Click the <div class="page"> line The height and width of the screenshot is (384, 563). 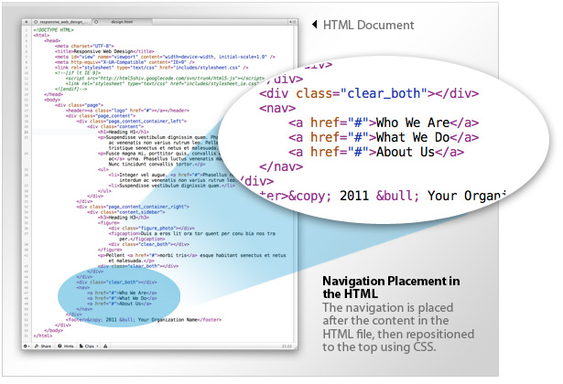(79, 105)
